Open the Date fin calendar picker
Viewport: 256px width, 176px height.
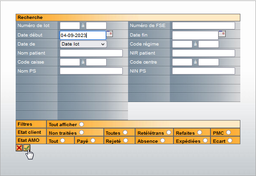222,34
